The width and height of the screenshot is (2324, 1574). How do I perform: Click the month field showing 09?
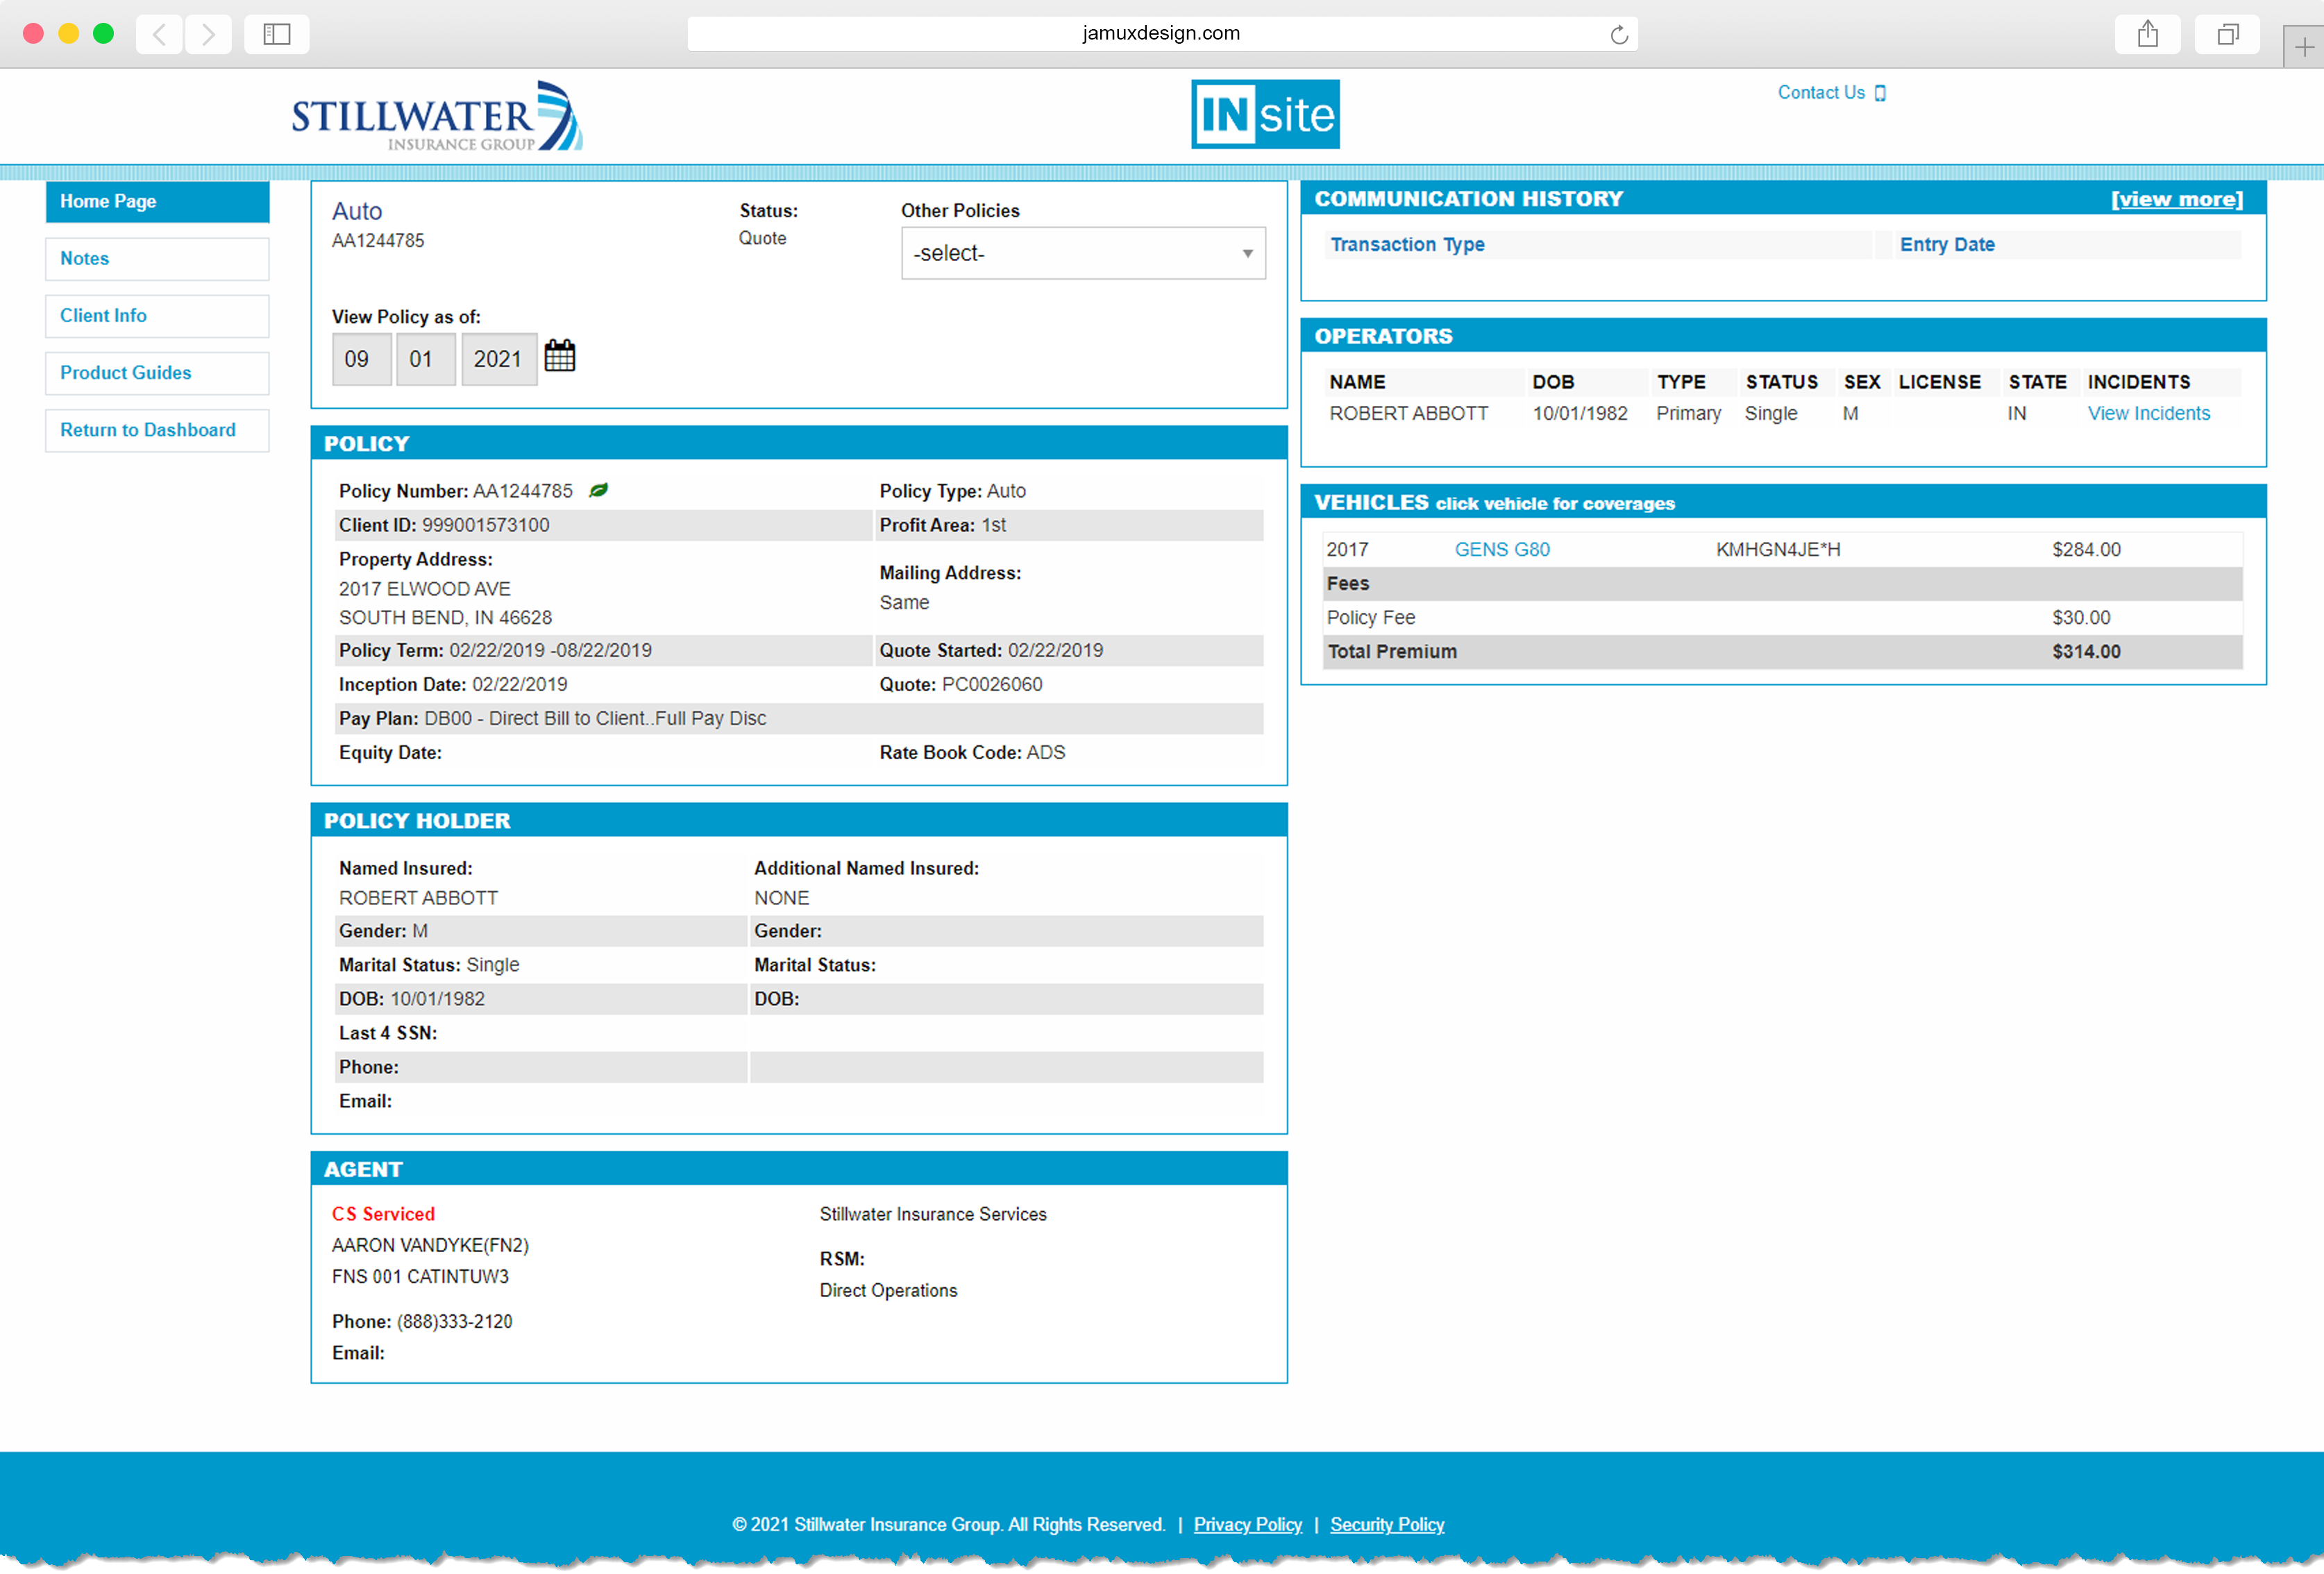(361, 359)
